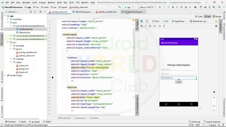
Task: Click Infer Constraints icon
Action: pos(154,26)
